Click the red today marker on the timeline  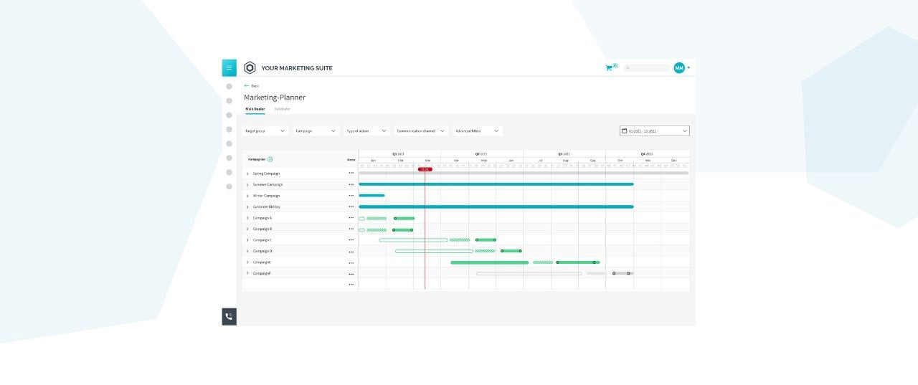point(425,169)
